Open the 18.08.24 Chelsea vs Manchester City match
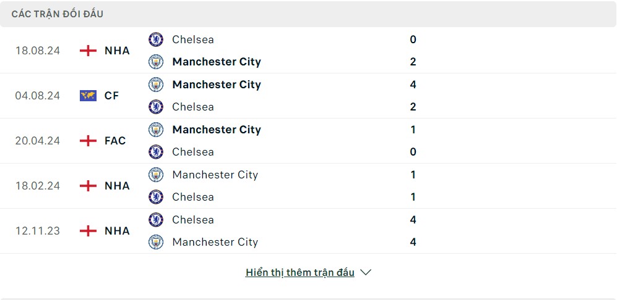The image size is (617, 300). [x=308, y=51]
